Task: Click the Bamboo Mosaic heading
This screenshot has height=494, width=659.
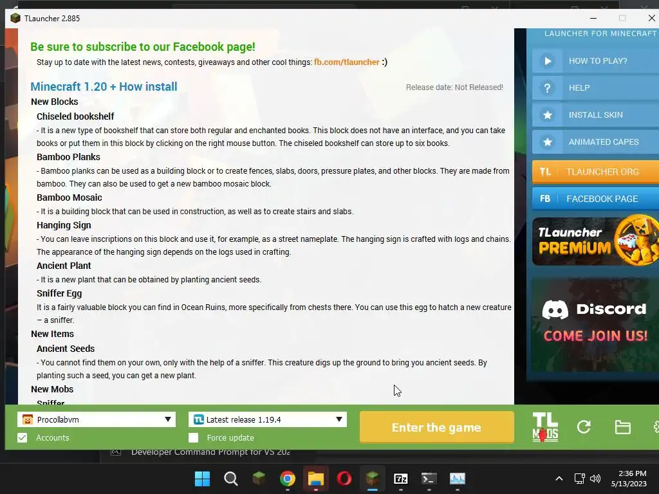Action: point(70,197)
